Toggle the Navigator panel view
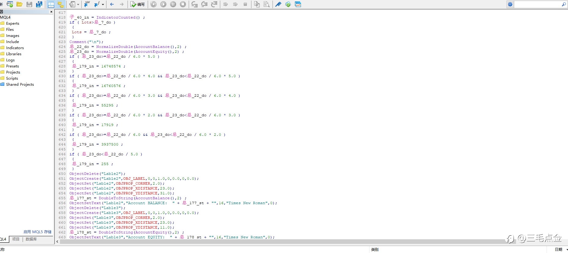The height and width of the screenshot is (253, 568). coord(51,4)
